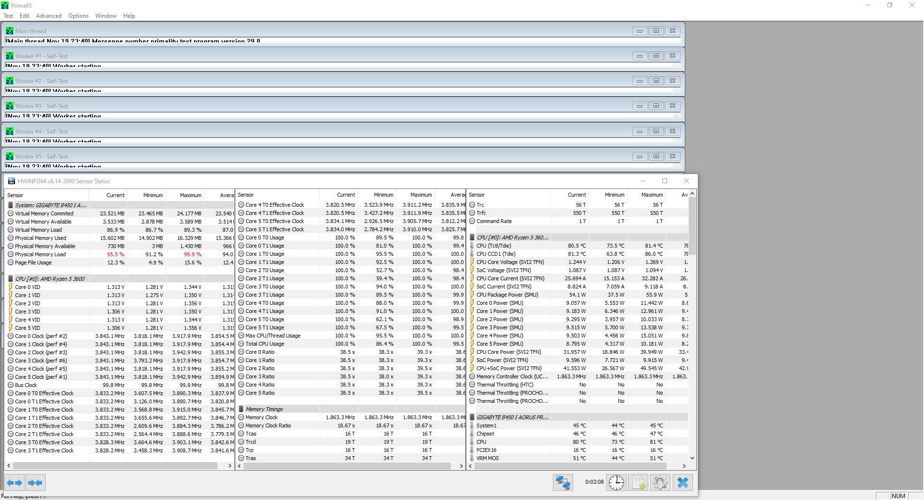Open the Window menu

click(106, 16)
